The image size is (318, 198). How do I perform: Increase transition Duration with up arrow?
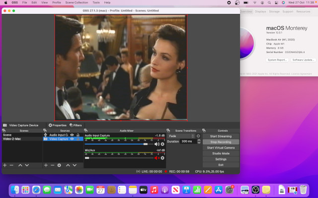tap(199, 140)
